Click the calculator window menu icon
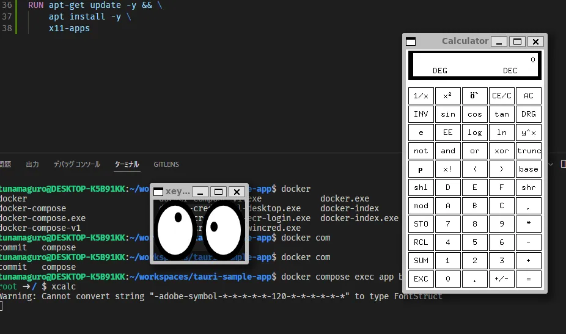 point(411,42)
